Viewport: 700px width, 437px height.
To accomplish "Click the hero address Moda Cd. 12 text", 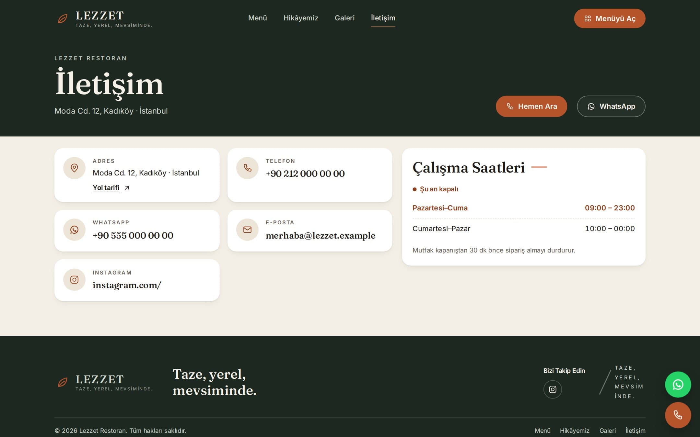I will click(x=111, y=111).
